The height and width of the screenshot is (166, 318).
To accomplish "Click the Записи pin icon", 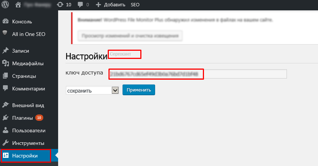I will point(5,51).
